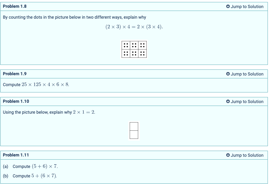Click the "By counting the dots" instruction text
The image size is (269, 184).
74,17
